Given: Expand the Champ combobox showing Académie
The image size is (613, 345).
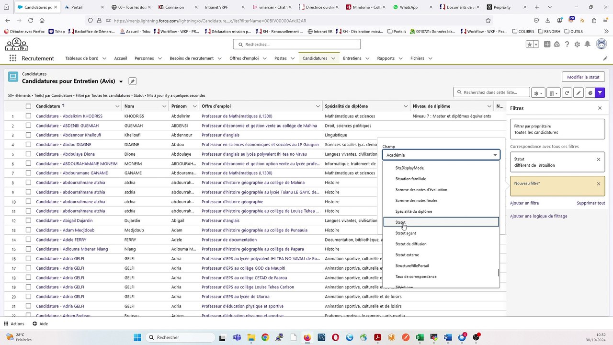Looking at the screenshot, I should (x=441, y=155).
